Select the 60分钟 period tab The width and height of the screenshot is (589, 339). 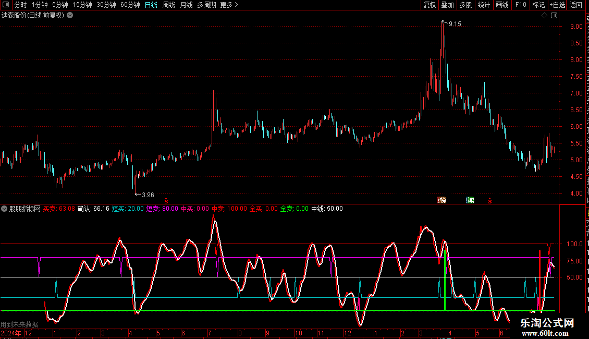pyautogui.click(x=130, y=5)
